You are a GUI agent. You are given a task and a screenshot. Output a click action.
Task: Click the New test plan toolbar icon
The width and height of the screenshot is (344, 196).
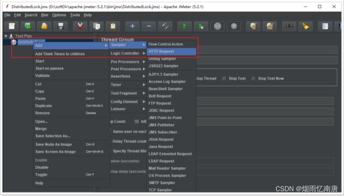pos(12,26)
